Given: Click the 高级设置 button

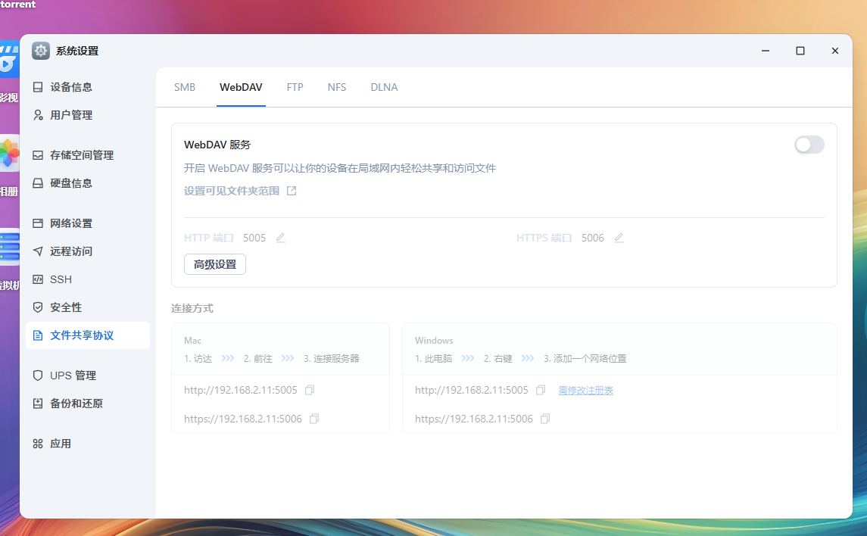Looking at the screenshot, I should (215, 264).
